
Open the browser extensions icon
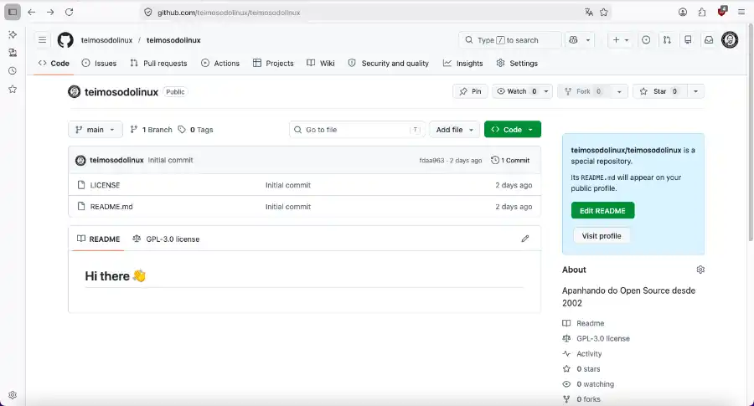point(702,12)
